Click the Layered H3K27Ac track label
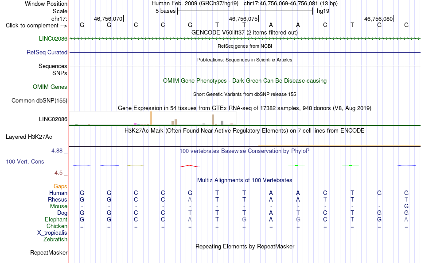 pyautogui.click(x=29, y=137)
